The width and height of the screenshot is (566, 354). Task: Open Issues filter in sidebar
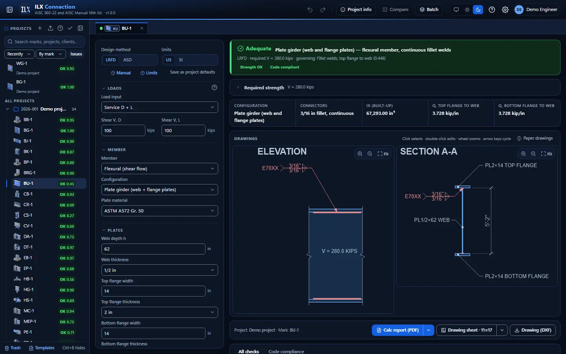pyautogui.click(x=76, y=54)
